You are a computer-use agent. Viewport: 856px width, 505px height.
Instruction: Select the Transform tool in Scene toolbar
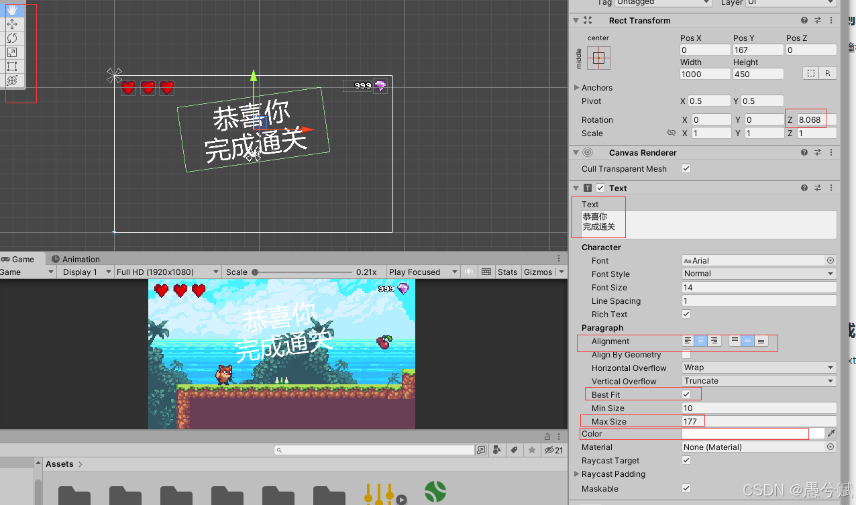click(12, 80)
